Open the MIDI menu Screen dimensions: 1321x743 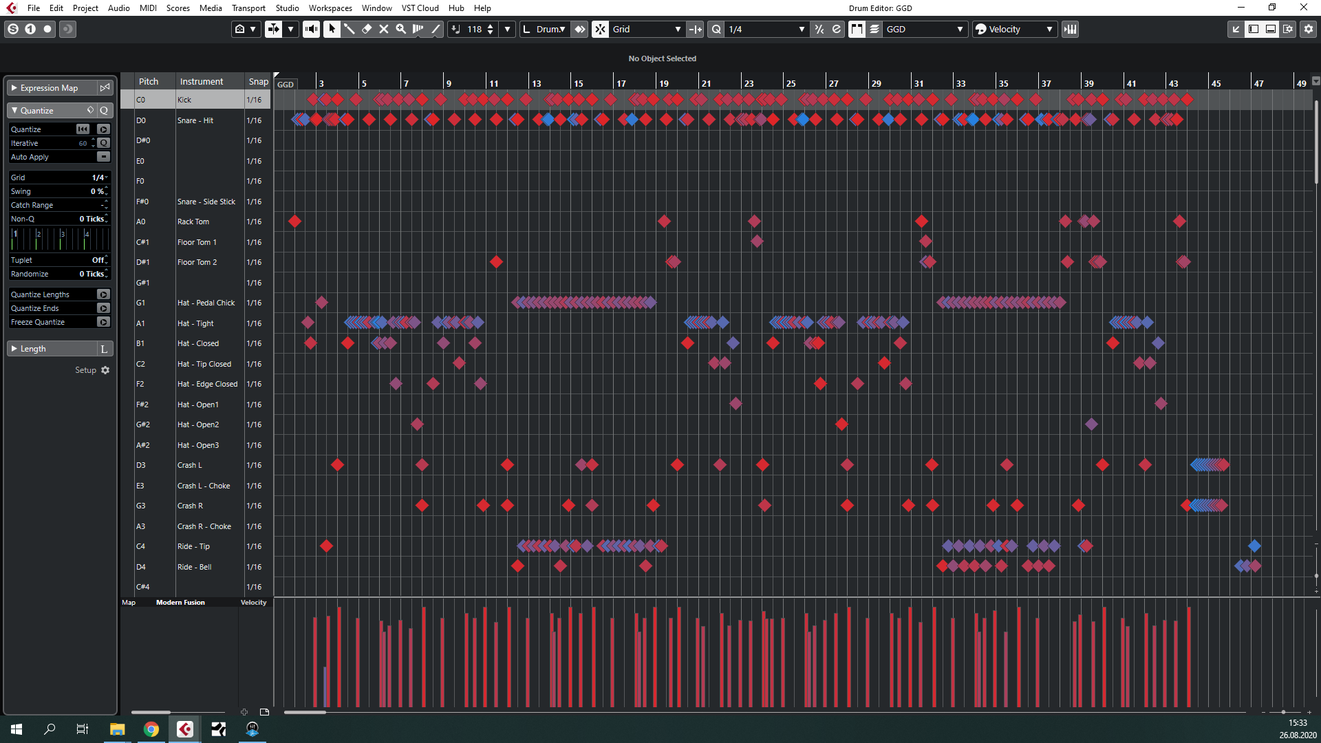click(147, 8)
